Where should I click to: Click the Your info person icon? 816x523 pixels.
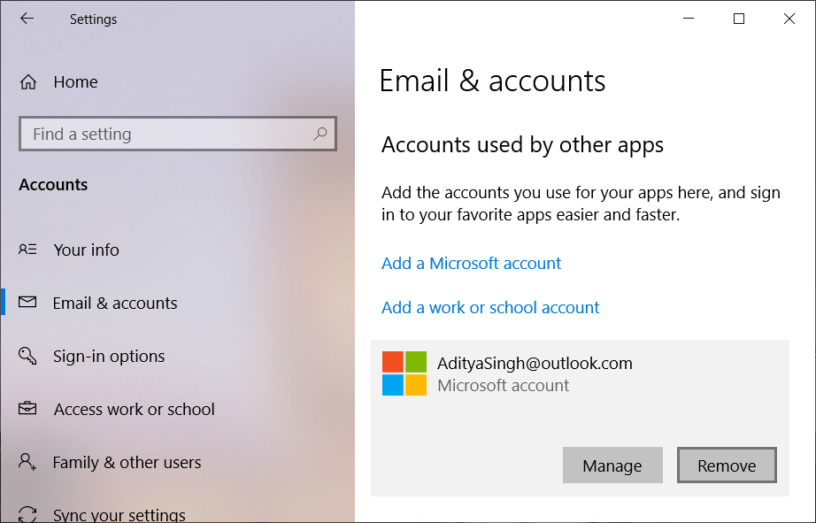click(x=27, y=250)
